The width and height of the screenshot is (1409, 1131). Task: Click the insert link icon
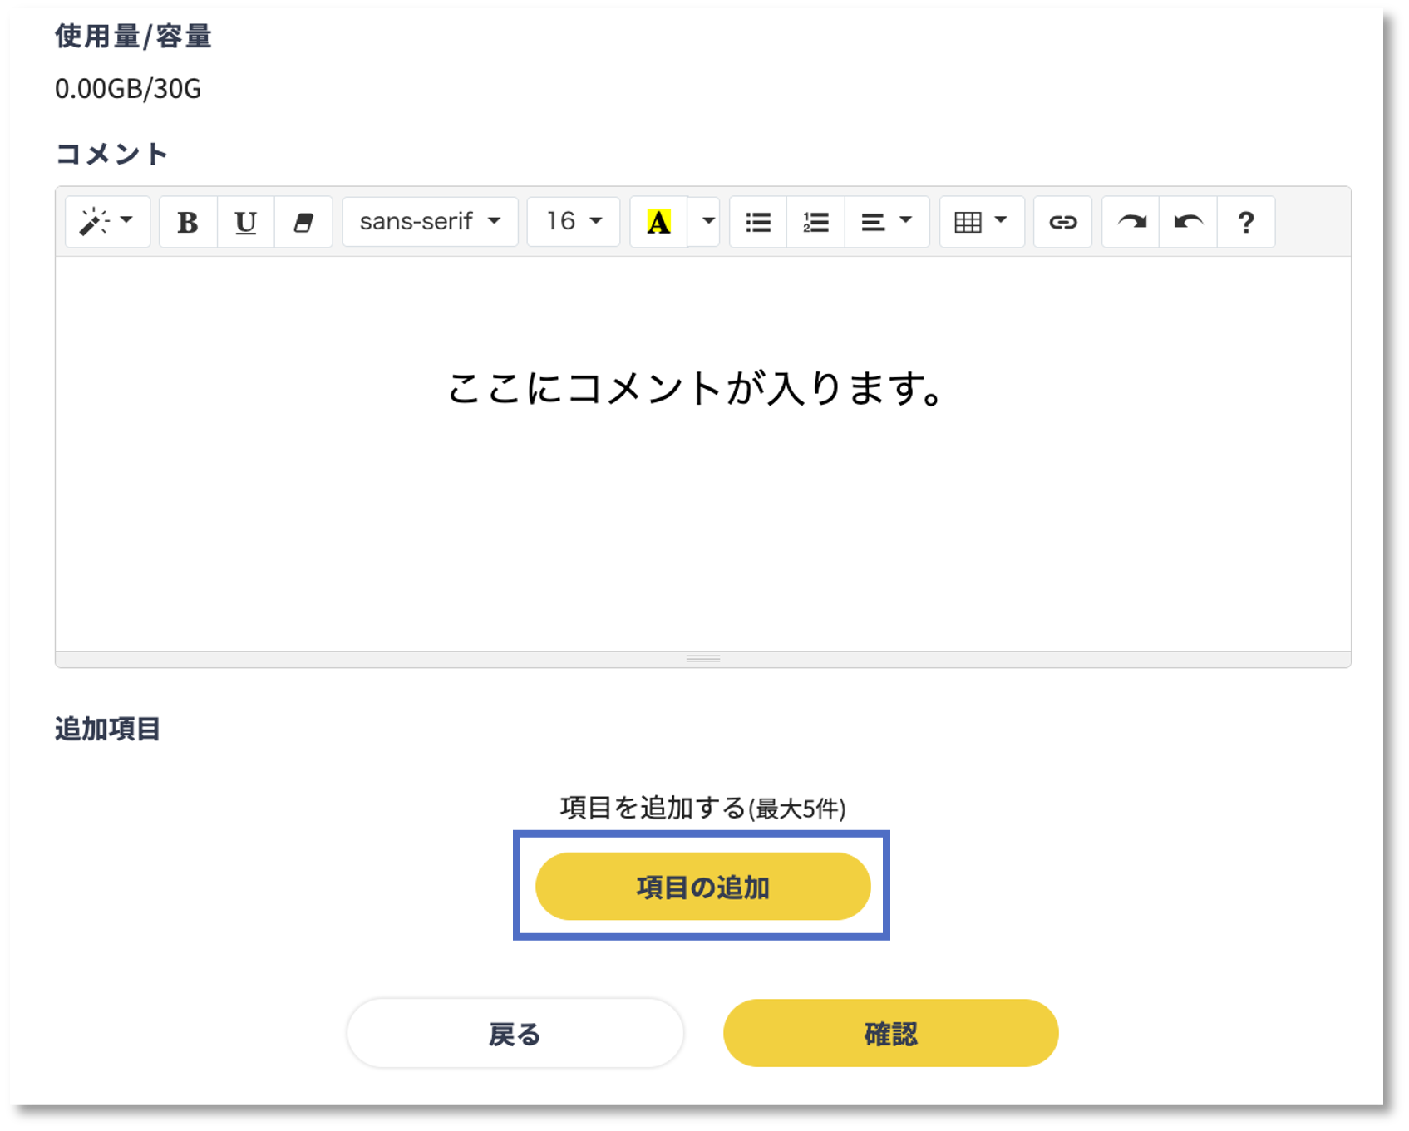tap(1062, 222)
